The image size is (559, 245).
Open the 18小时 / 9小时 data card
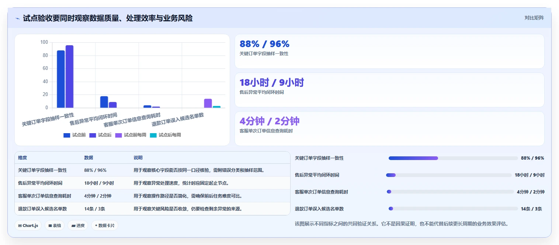389,90
